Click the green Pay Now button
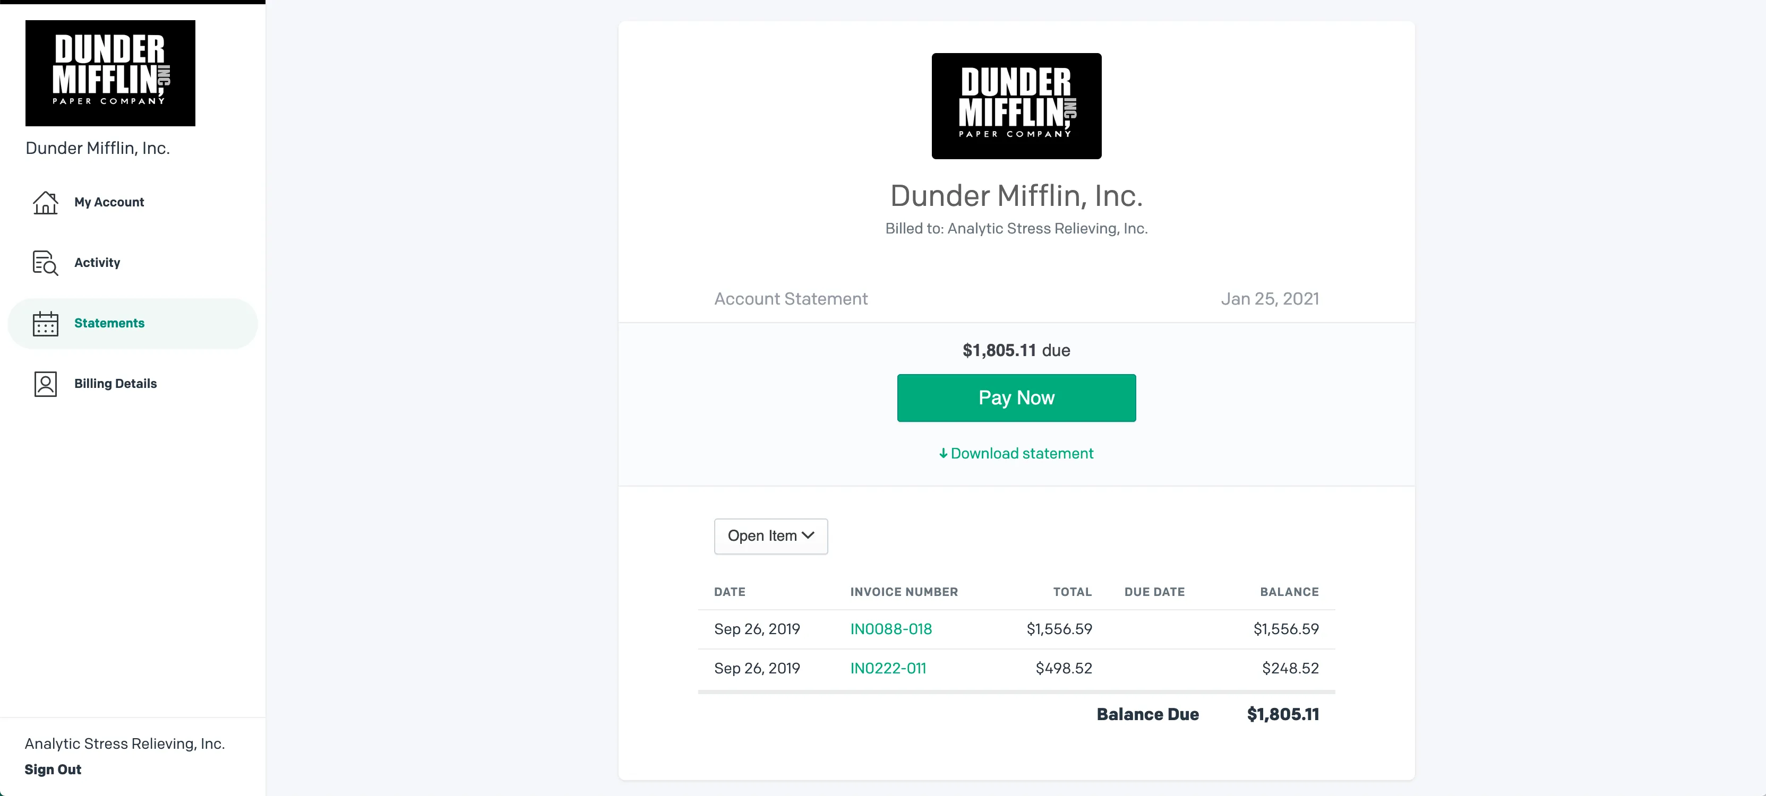The width and height of the screenshot is (1766, 796). [x=1016, y=398]
